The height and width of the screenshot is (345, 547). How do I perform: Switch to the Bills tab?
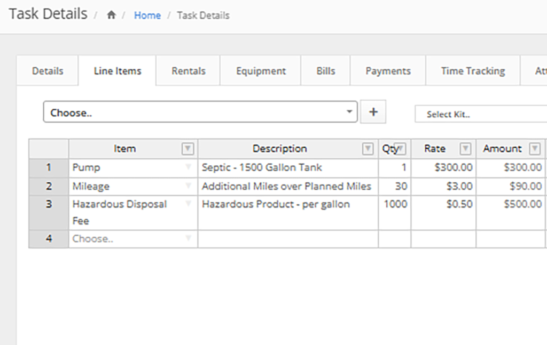click(x=325, y=71)
